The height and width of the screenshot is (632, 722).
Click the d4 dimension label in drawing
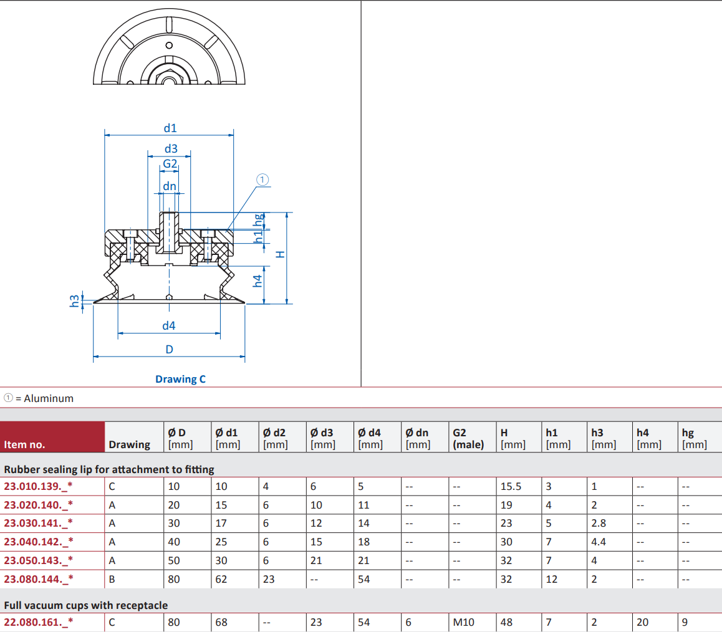point(169,326)
